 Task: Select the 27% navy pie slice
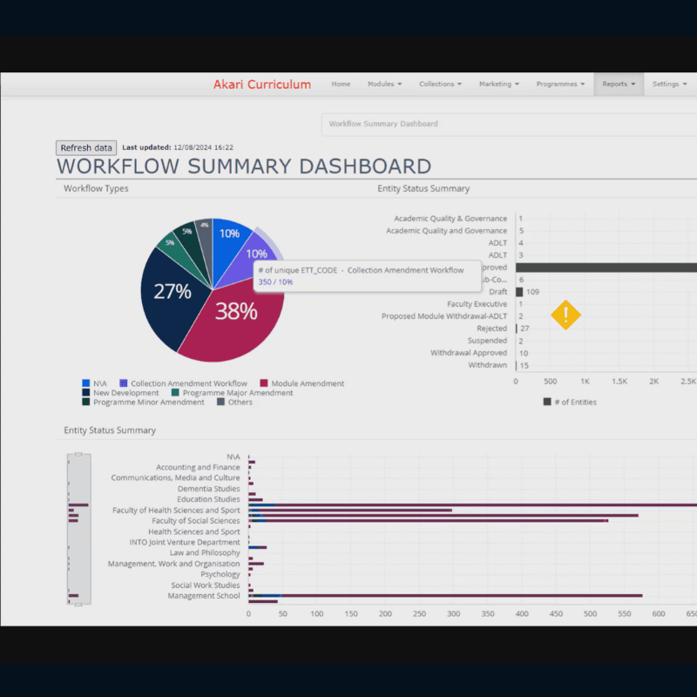click(x=172, y=292)
